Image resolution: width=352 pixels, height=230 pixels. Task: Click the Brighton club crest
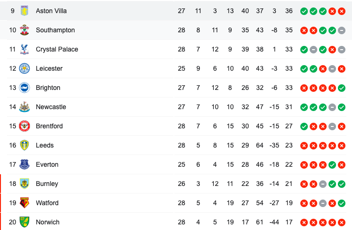pos(24,88)
